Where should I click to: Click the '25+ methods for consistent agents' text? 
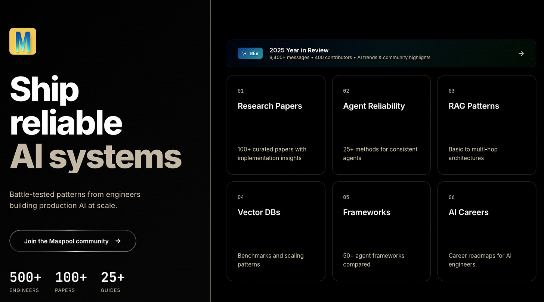click(x=380, y=154)
